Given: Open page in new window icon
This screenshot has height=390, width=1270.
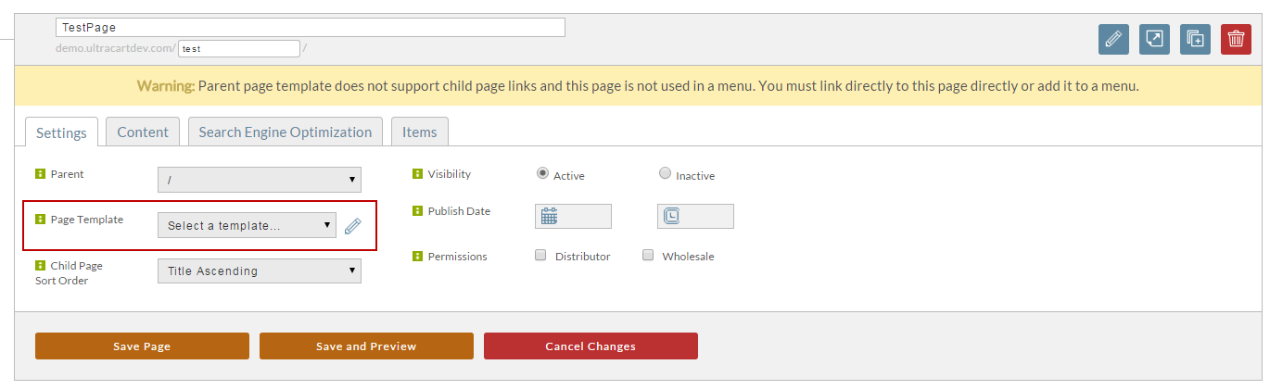Looking at the screenshot, I should 1154,39.
